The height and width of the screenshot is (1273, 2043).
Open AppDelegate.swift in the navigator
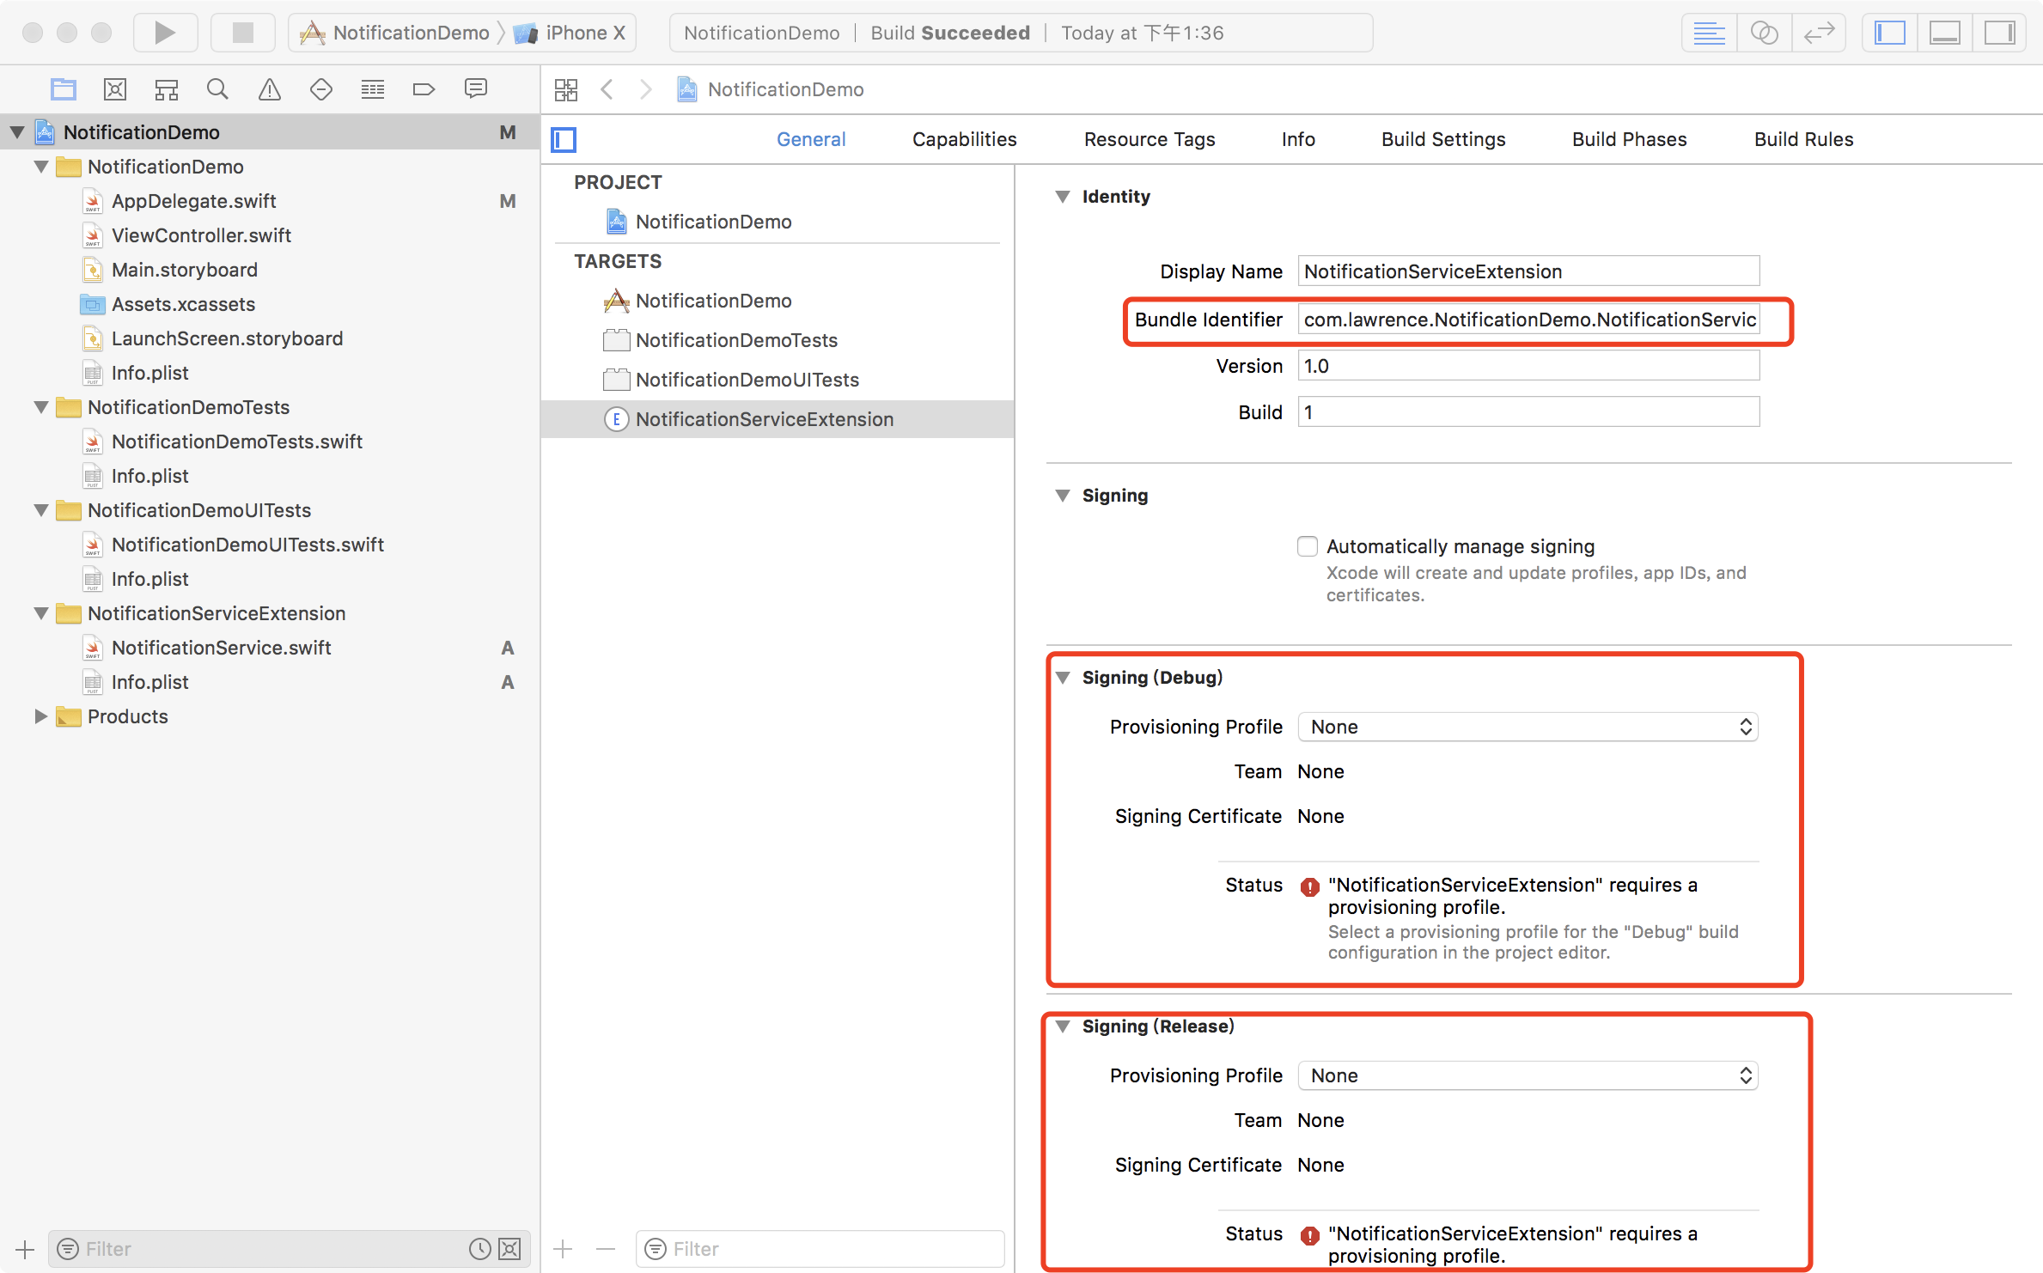[x=193, y=201]
